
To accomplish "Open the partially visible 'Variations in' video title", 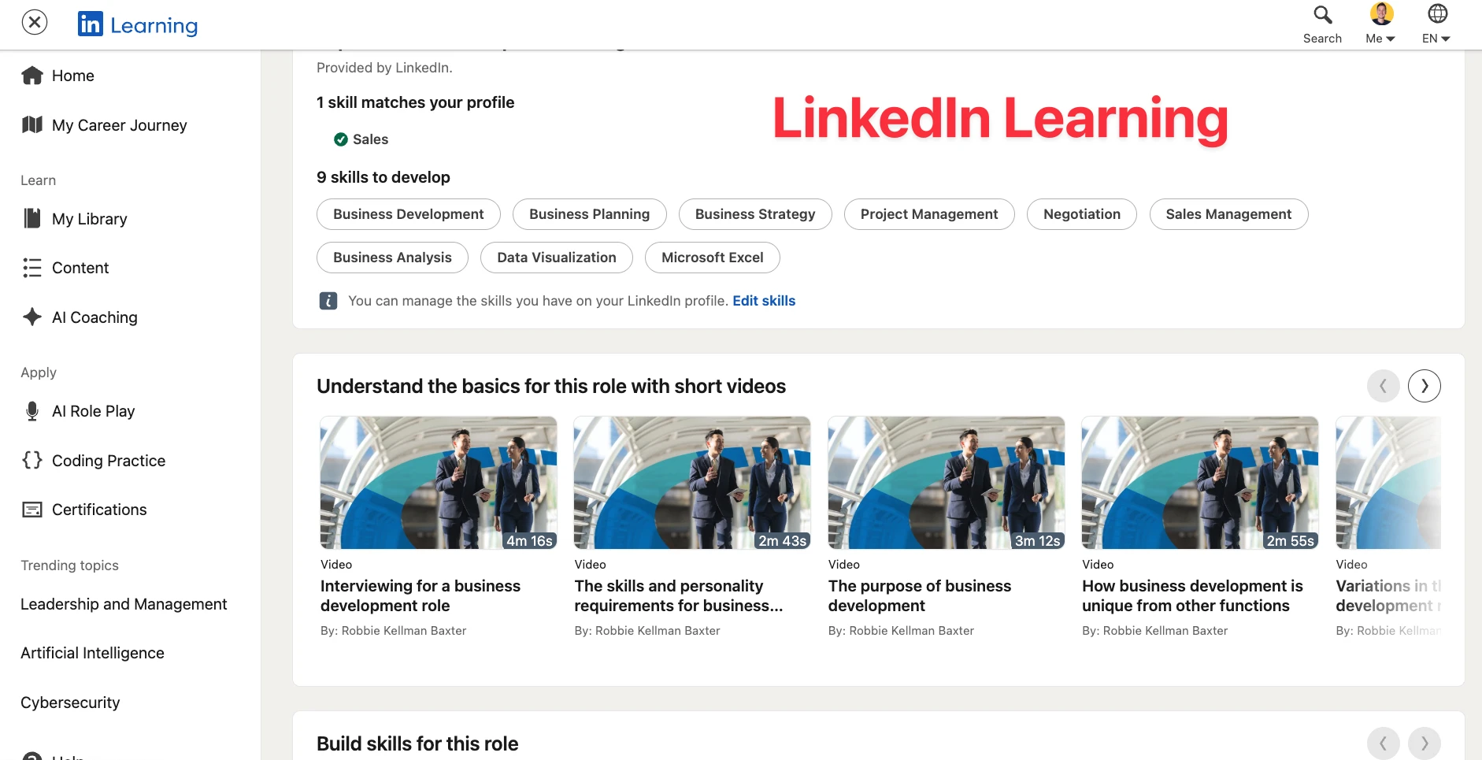I will coord(1388,595).
